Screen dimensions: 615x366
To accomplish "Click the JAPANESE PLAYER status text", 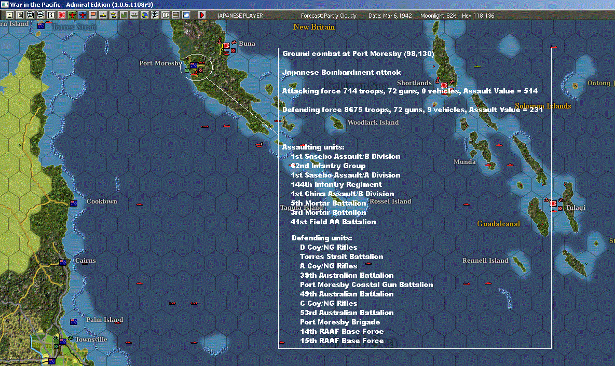I will pyautogui.click(x=240, y=16).
